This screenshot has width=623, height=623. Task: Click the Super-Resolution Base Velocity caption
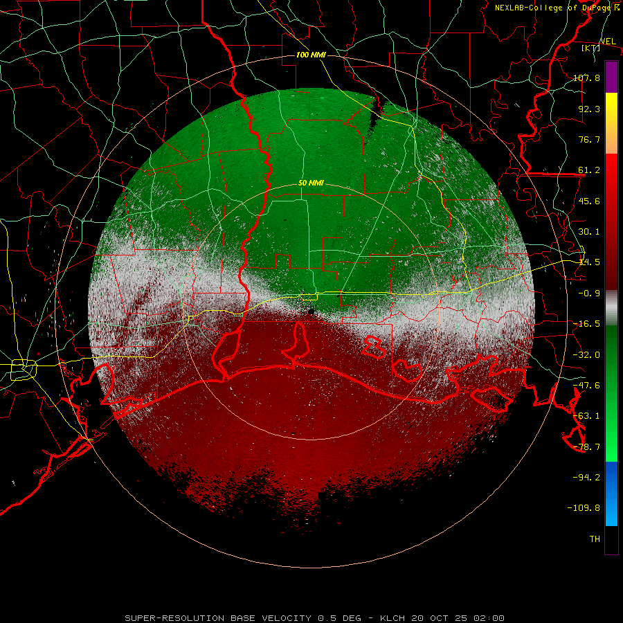click(x=315, y=618)
